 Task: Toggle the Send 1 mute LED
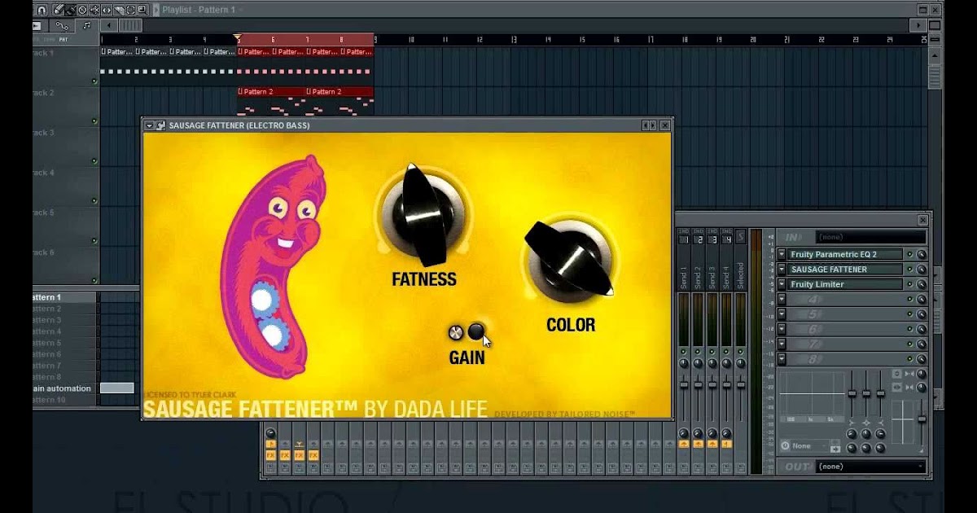[x=683, y=351]
